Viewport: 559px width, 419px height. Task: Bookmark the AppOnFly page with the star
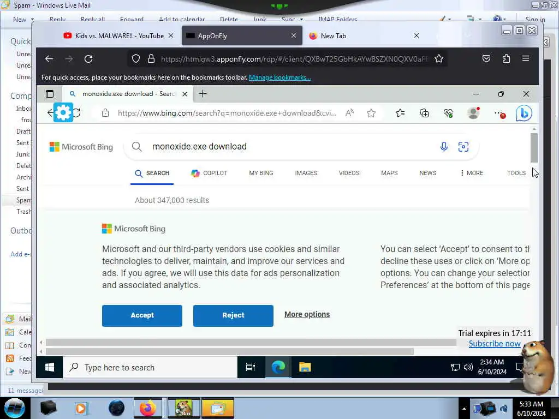[x=439, y=58]
